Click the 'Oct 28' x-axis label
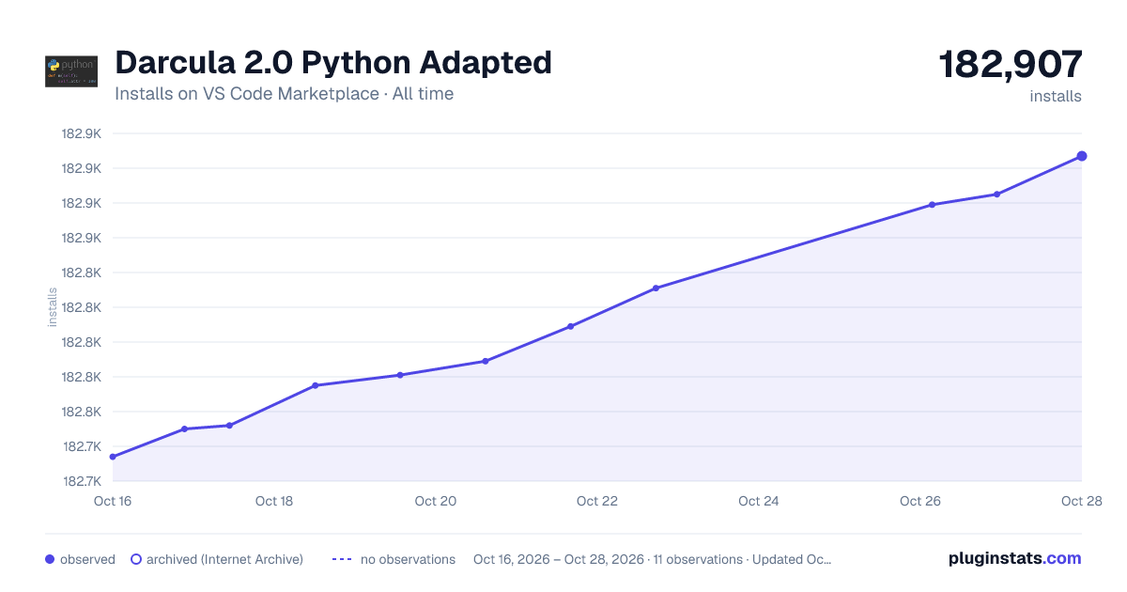Image resolution: width=1127 pixels, height=592 pixels. (x=1080, y=501)
